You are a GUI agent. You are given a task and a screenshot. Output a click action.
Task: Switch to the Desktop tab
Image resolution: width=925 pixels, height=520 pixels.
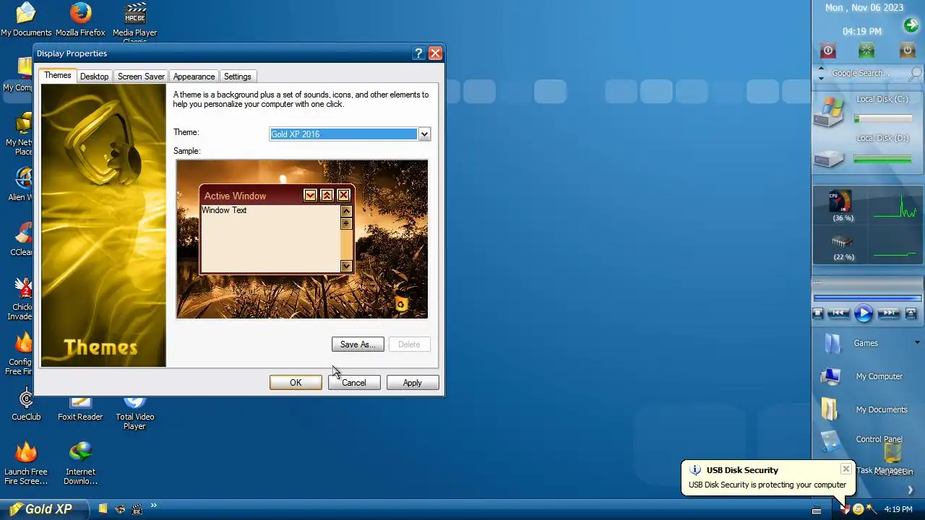(94, 77)
